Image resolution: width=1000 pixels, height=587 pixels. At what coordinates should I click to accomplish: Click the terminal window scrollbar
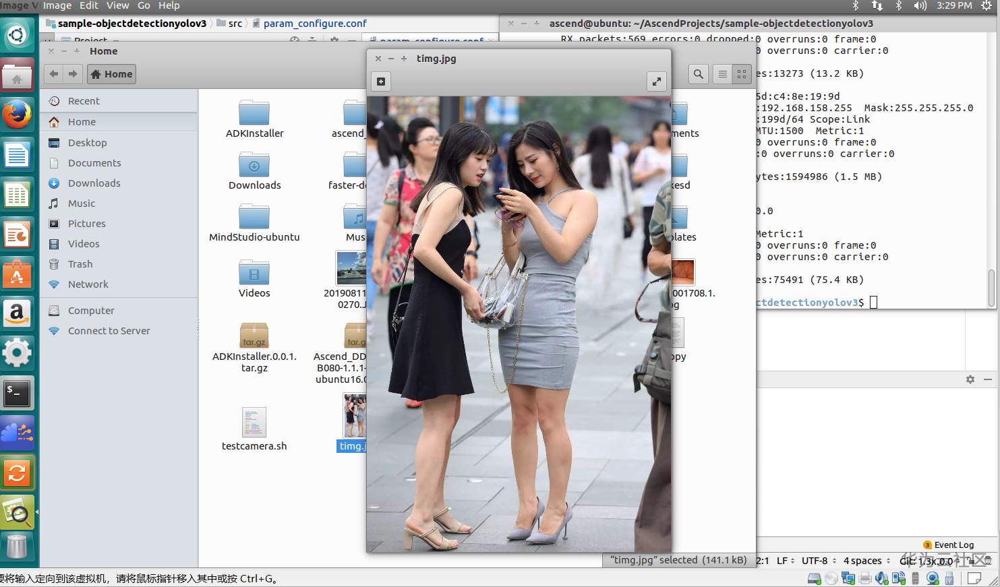pos(991,286)
